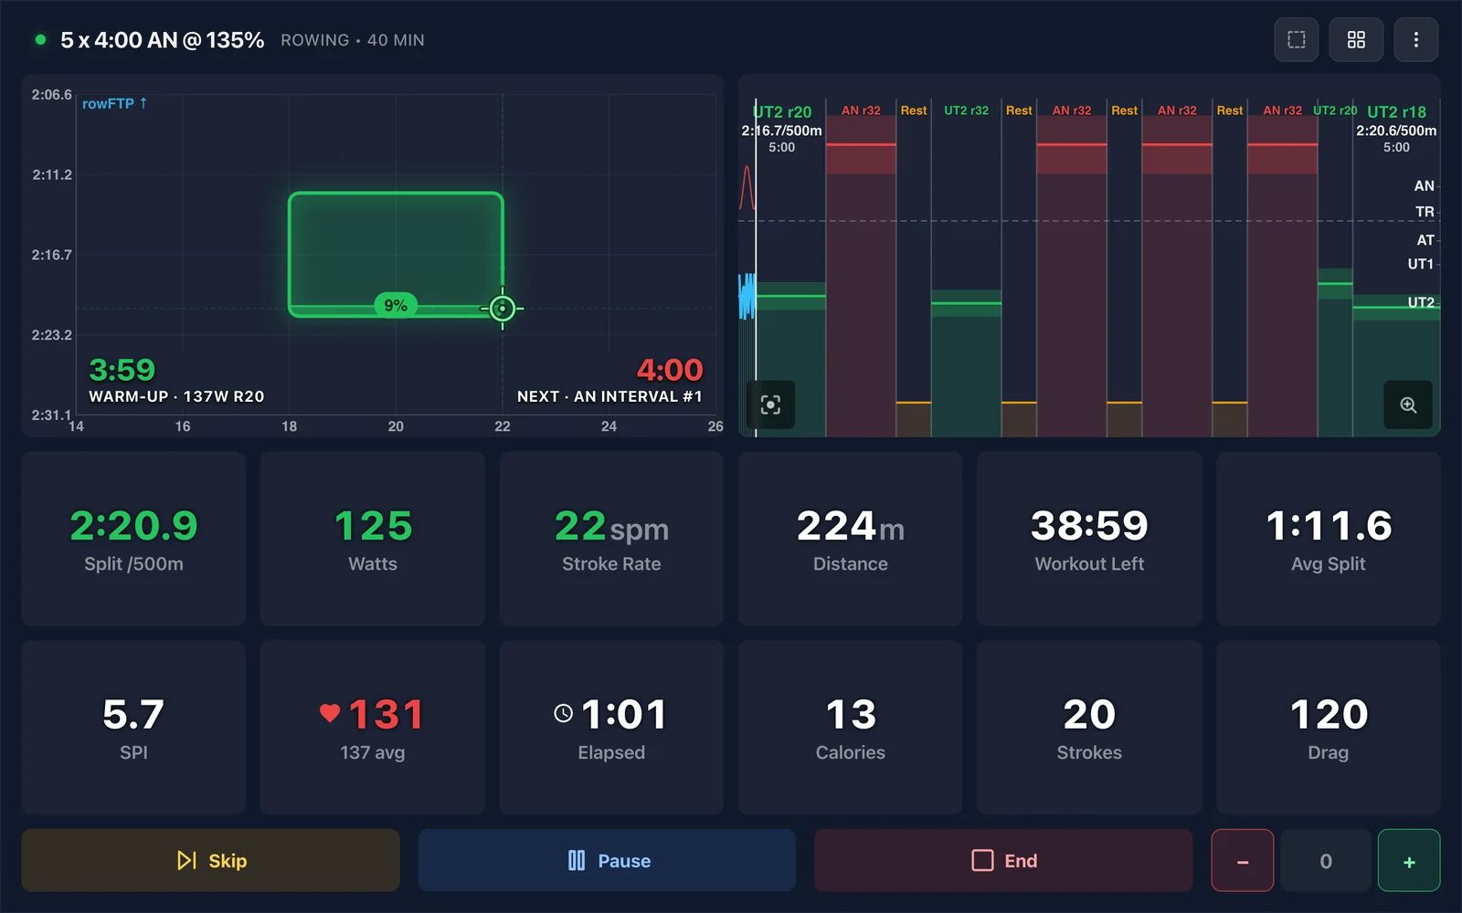Click the rowFTP label on pace chart
This screenshot has width=1462, height=913.
pos(114,103)
